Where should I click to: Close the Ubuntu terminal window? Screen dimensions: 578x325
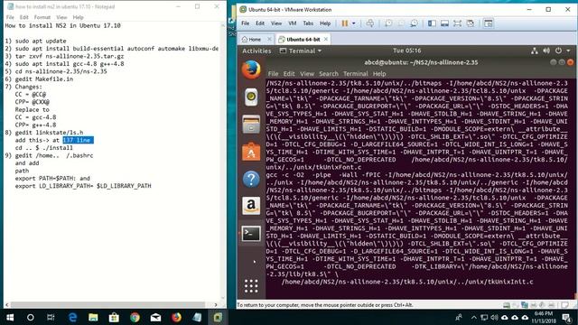tap(570, 62)
